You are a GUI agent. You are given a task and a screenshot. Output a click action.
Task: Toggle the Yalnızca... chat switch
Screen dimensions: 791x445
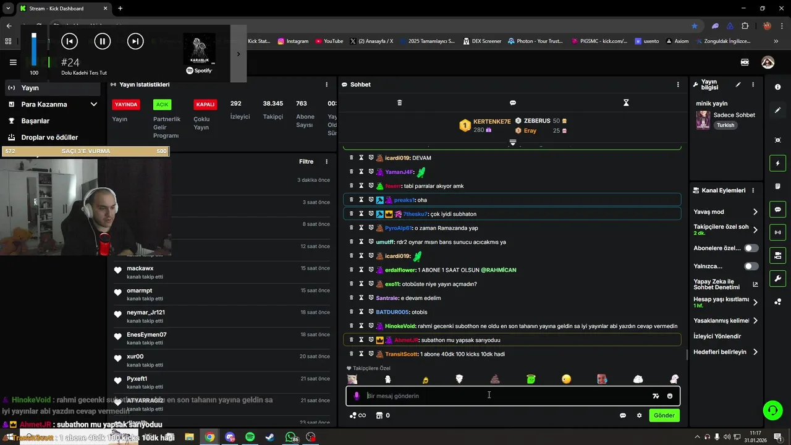coord(751,266)
